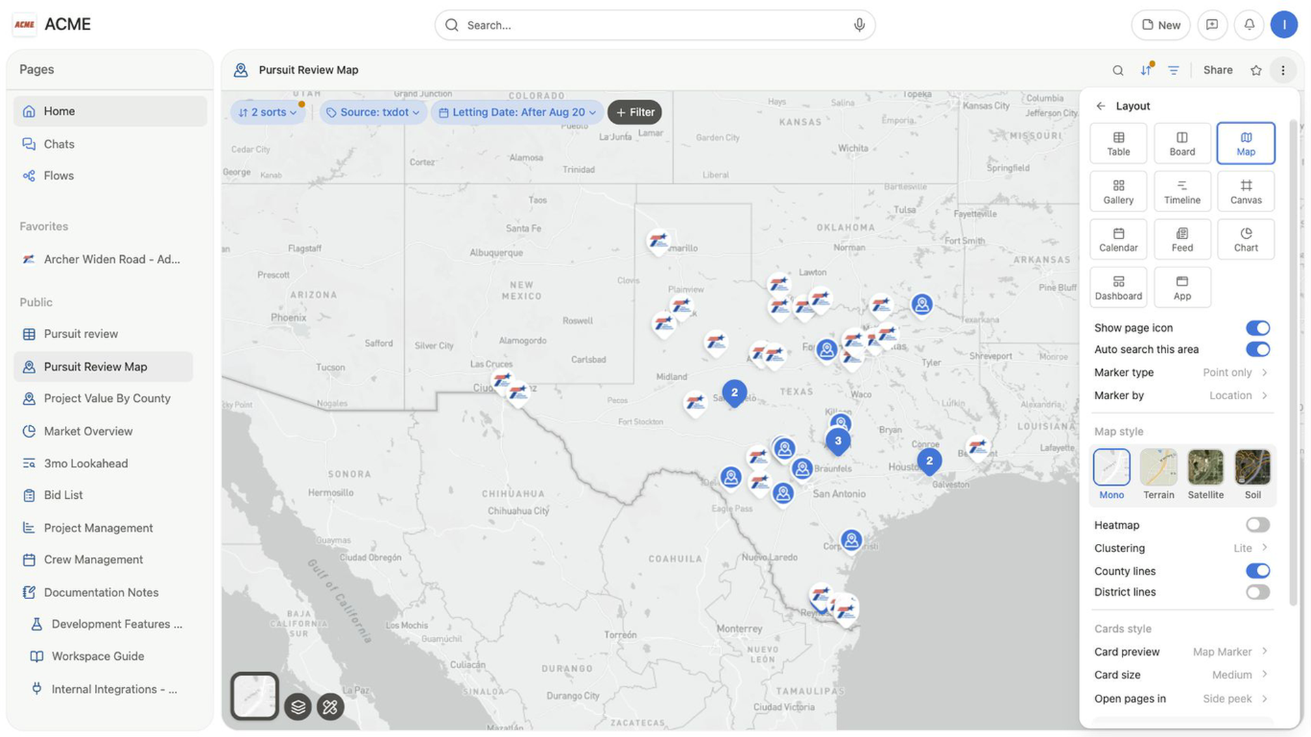Click the ACME logo
Image resolution: width=1311 pixels, height=737 pixels.
click(x=25, y=25)
